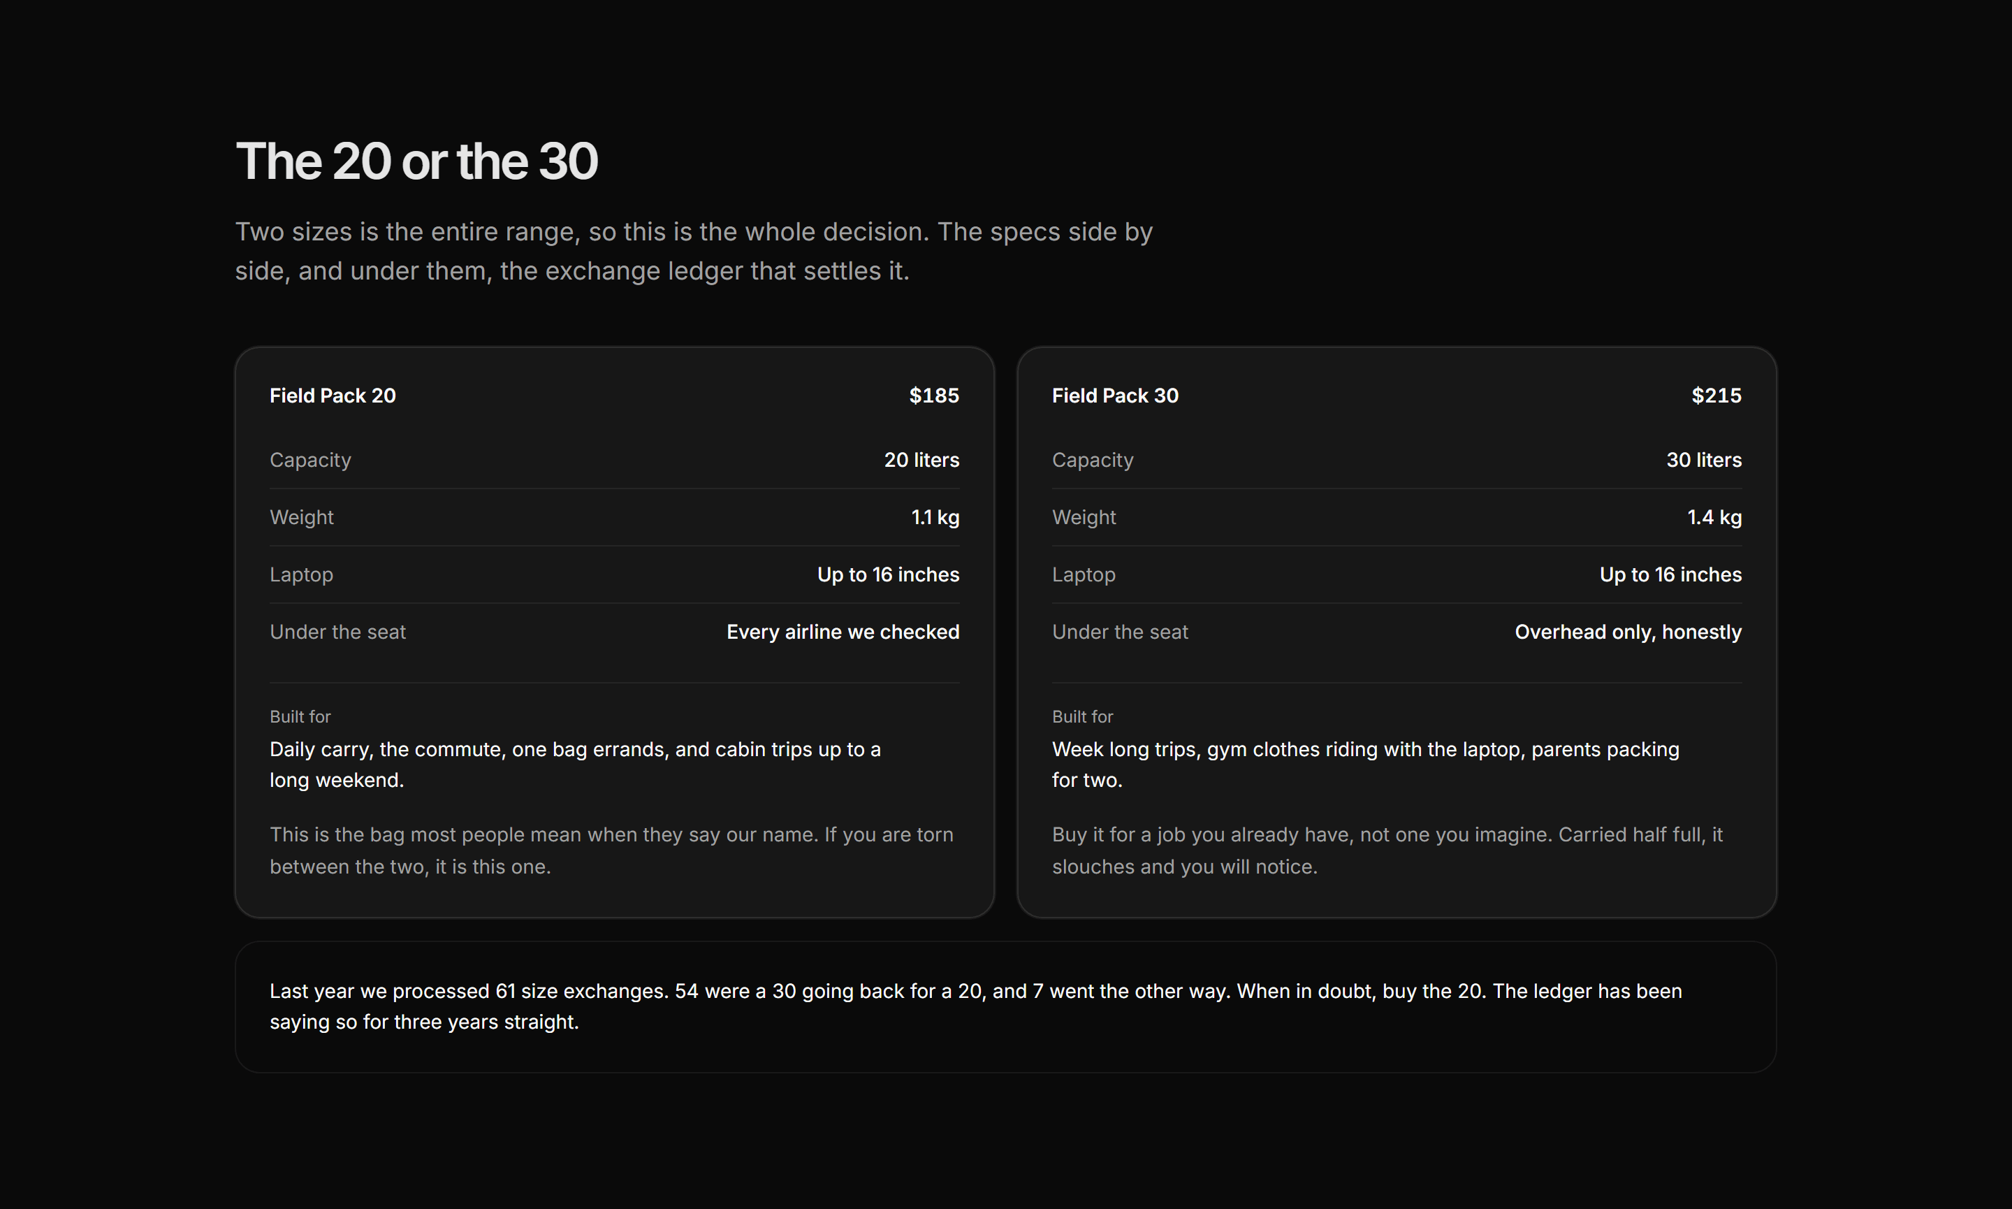The image size is (2012, 1209).
Task: Click the "Daily carry, the commute" description
Action: pos(575,764)
